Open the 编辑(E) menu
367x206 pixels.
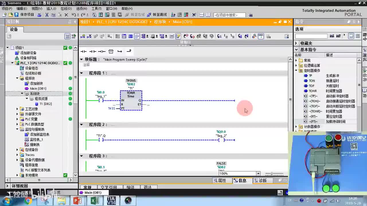[x=22, y=9]
